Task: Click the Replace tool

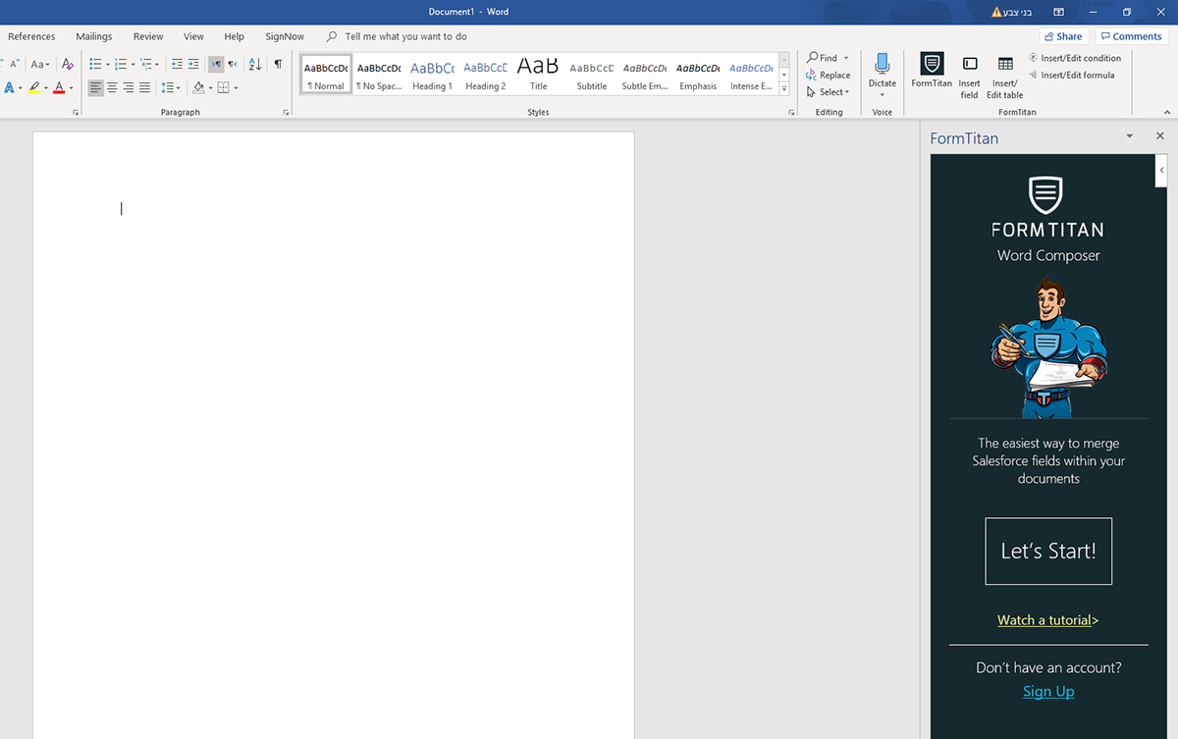Action: click(829, 75)
